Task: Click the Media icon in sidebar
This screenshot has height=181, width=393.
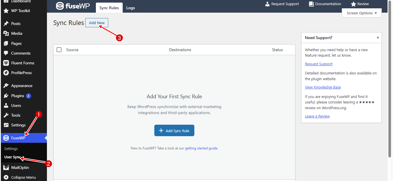Action: pyautogui.click(x=6, y=34)
